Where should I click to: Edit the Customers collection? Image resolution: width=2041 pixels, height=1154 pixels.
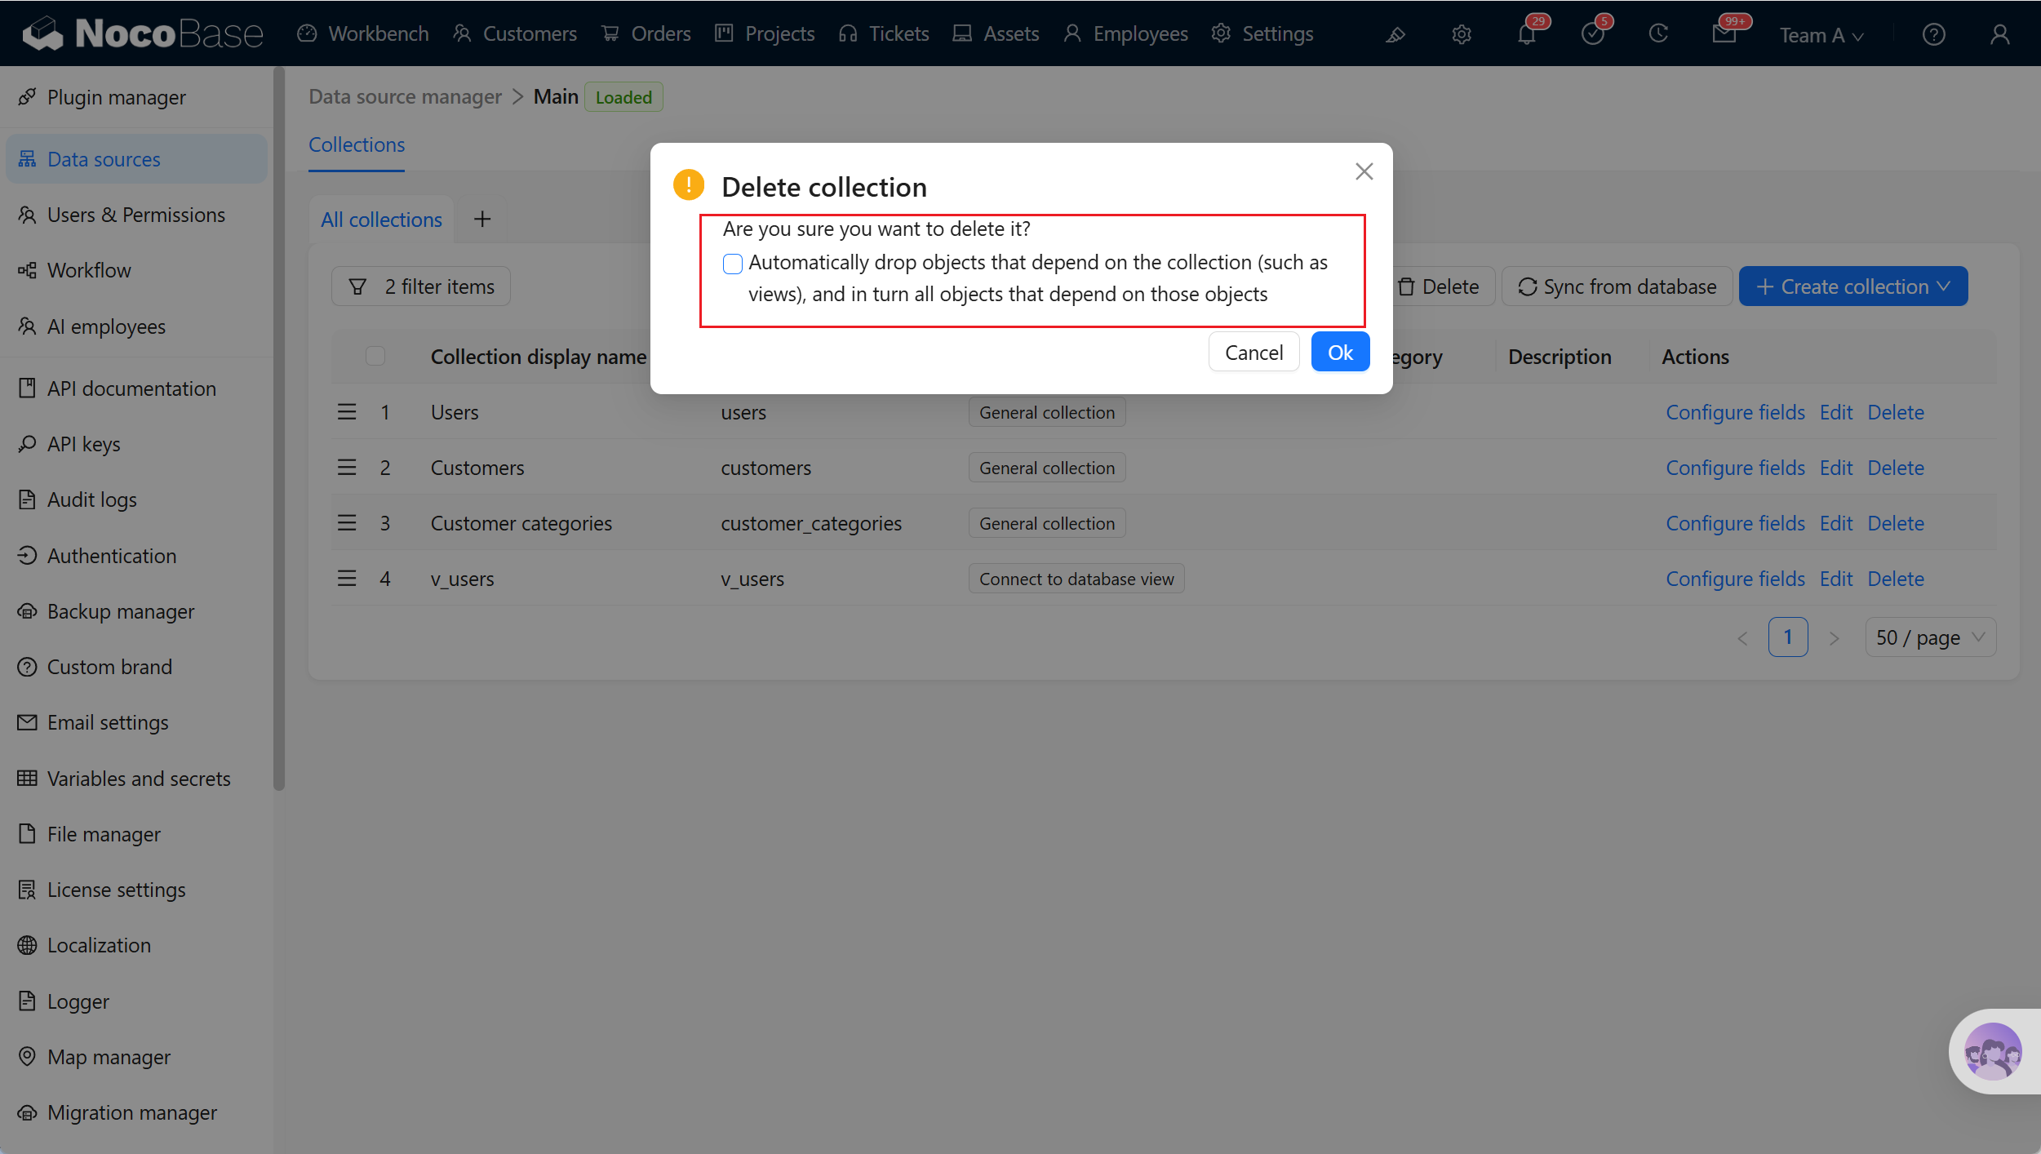pos(1836,468)
